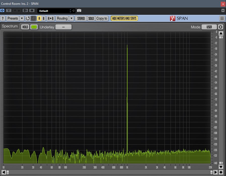Click the camera snapshot icon
Viewport: 226px width, 176px height.
(x=79, y=11)
